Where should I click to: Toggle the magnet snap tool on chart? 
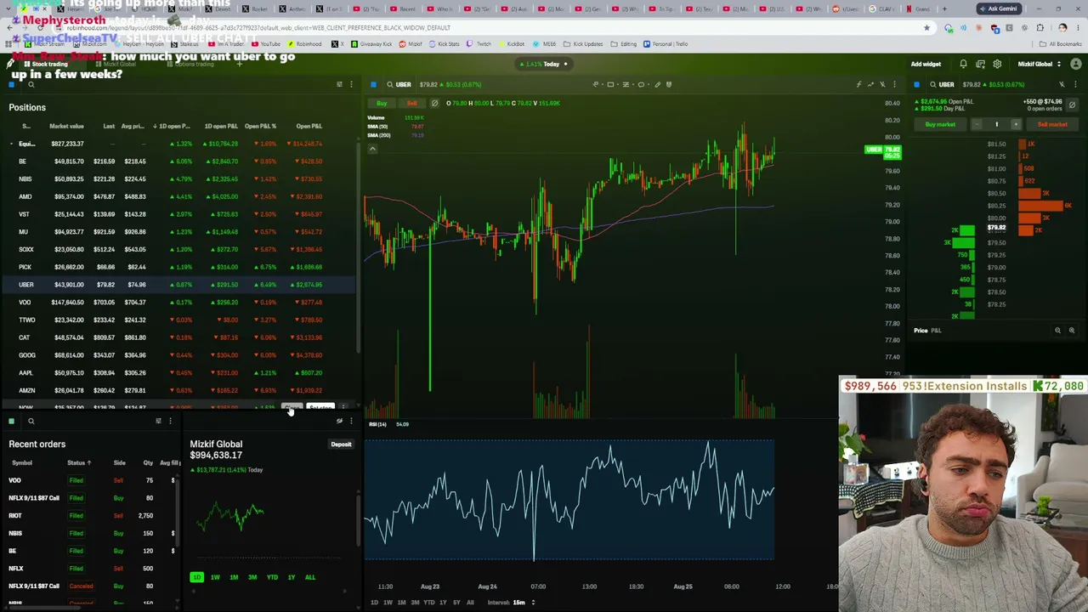pyautogui.click(x=669, y=84)
